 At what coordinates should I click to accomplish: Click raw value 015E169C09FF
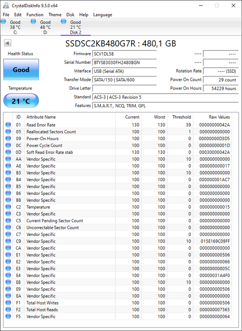click(x=215, y=241)
